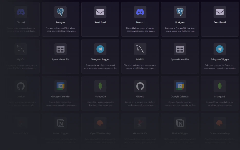
Task: Click the rightmost Send Email title text
Action: pos(220,22)
